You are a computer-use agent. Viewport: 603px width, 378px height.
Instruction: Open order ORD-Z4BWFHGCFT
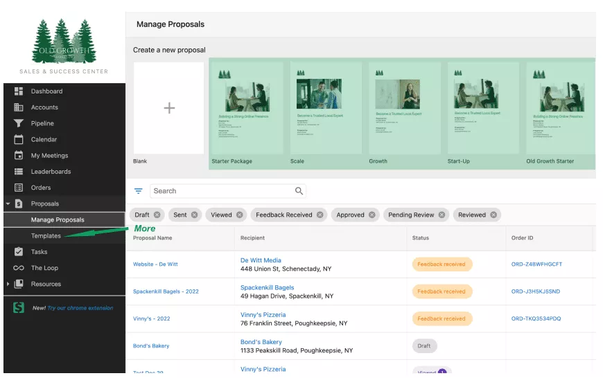537,264
